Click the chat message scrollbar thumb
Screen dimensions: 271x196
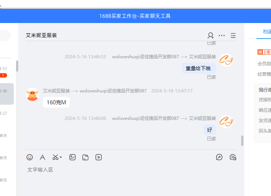coord(242,140)
